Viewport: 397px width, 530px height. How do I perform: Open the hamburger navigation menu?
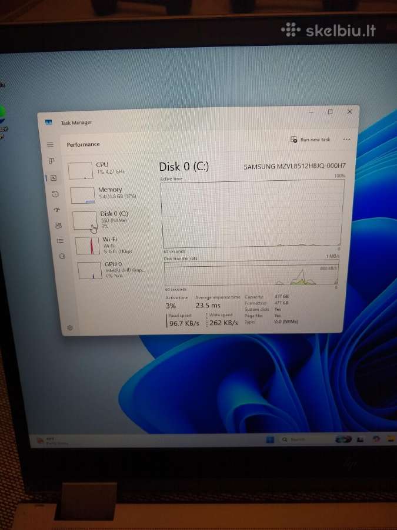(50, 145)
